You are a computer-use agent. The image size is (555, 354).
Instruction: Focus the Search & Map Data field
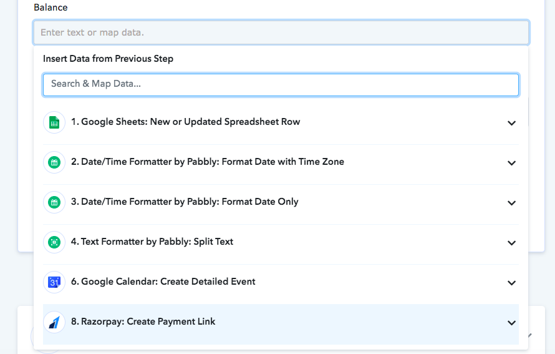(x=281, y=85)
